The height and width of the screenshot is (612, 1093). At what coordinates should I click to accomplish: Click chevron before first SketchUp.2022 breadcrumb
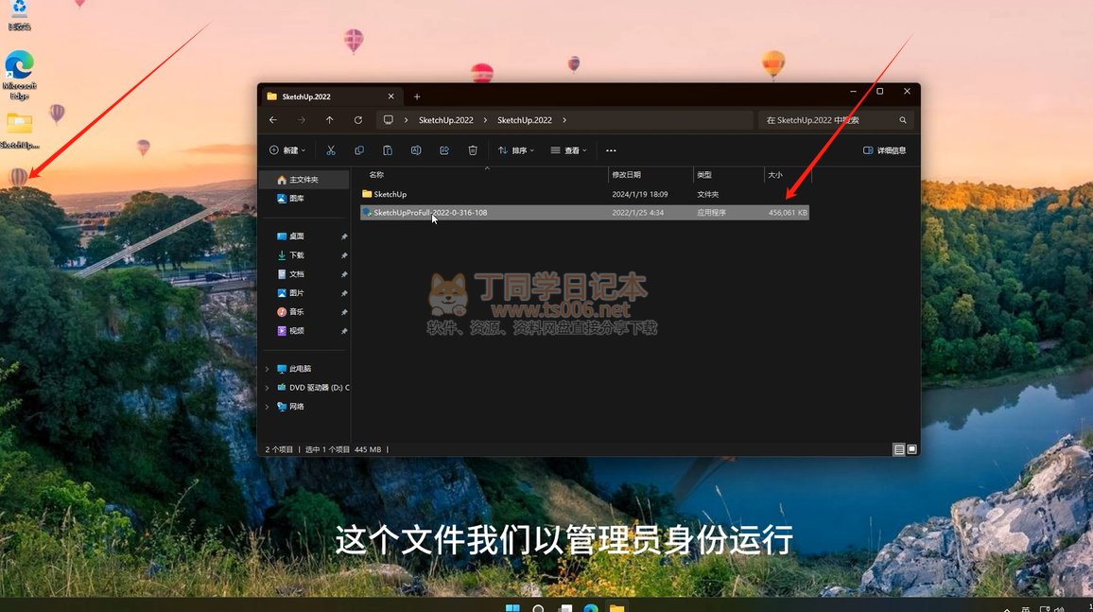[x=407, y=120]
